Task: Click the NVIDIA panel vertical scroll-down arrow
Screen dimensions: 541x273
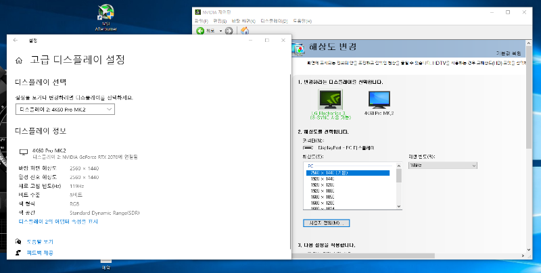Action: point(528,249)
